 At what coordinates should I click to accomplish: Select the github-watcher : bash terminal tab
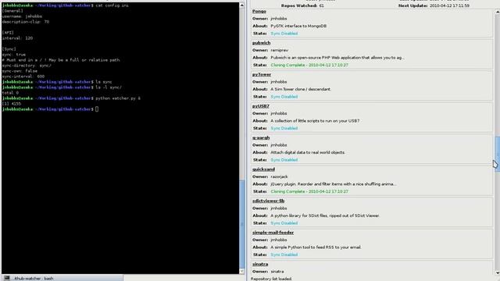[x=62, y=278]
